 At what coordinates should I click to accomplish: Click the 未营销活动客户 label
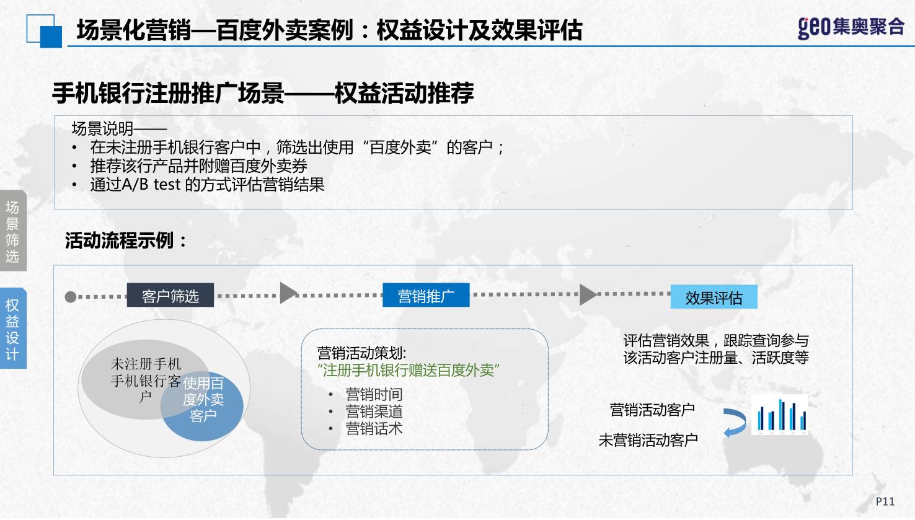(x=648, y=440)
